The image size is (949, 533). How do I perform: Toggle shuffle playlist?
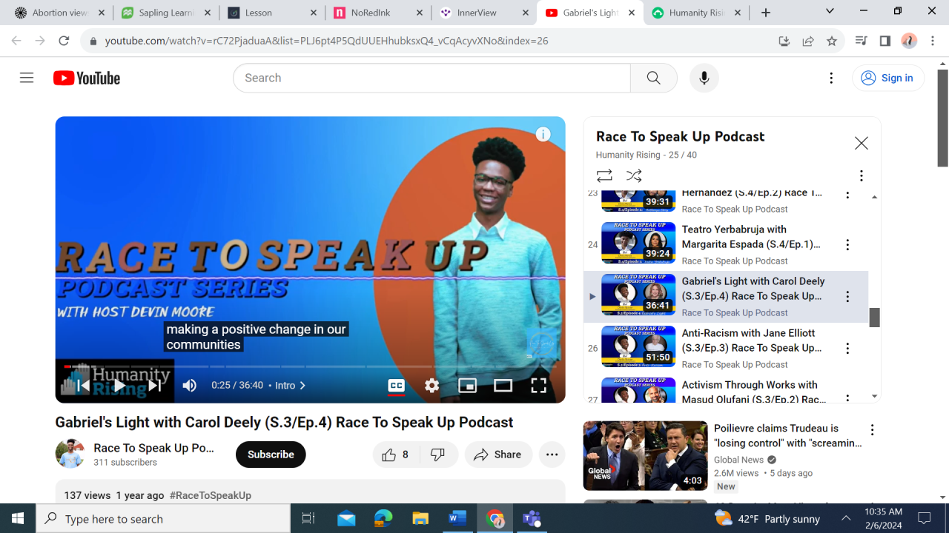coord(634,175)
